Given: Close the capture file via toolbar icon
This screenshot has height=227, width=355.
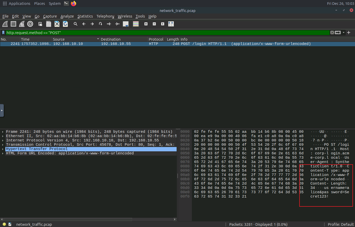Looking at the screenshot, I should 57,24.
